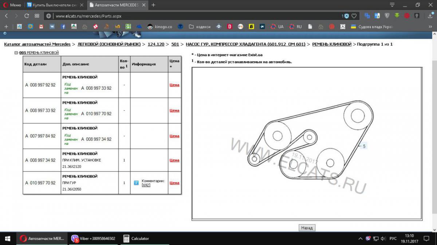Open the Windows Start menu
This screenshot has height=245, width=437.
(x=8, y=238)
